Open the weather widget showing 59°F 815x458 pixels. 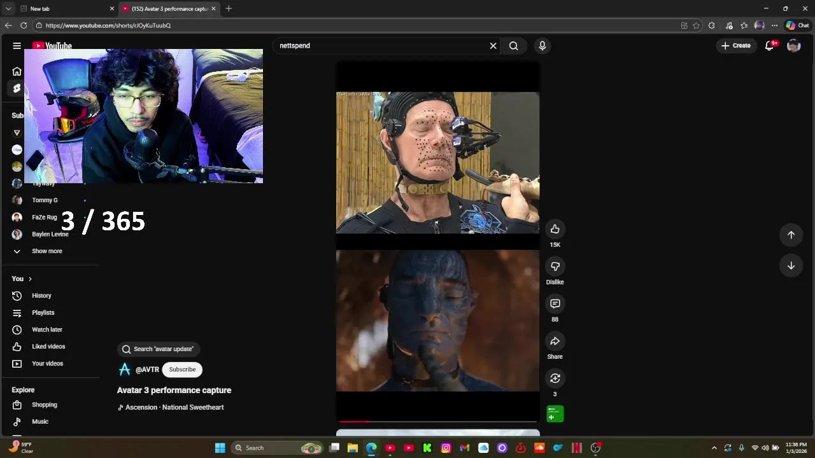(19, 448)
